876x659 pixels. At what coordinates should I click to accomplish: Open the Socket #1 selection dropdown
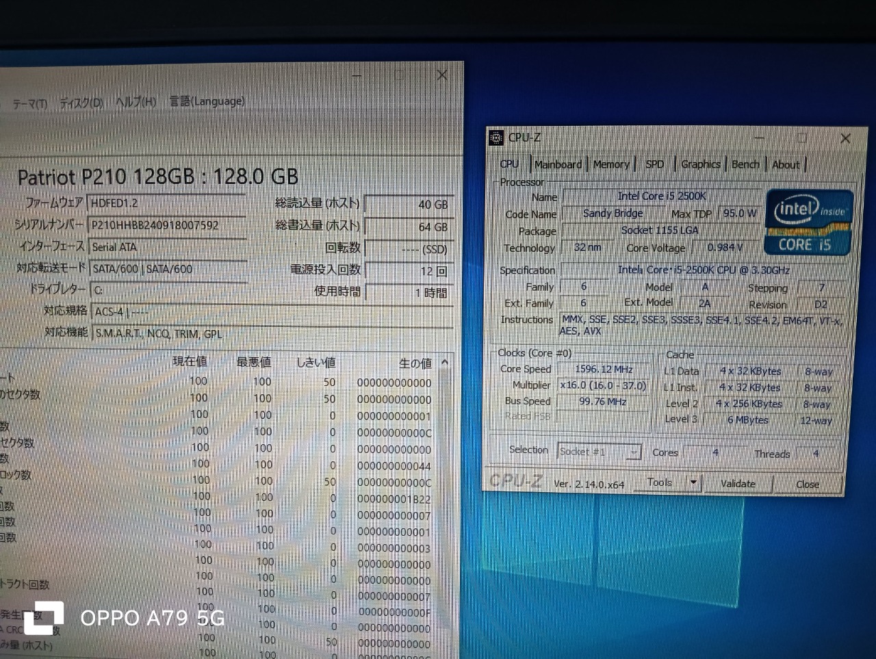[x=599, y=452]
